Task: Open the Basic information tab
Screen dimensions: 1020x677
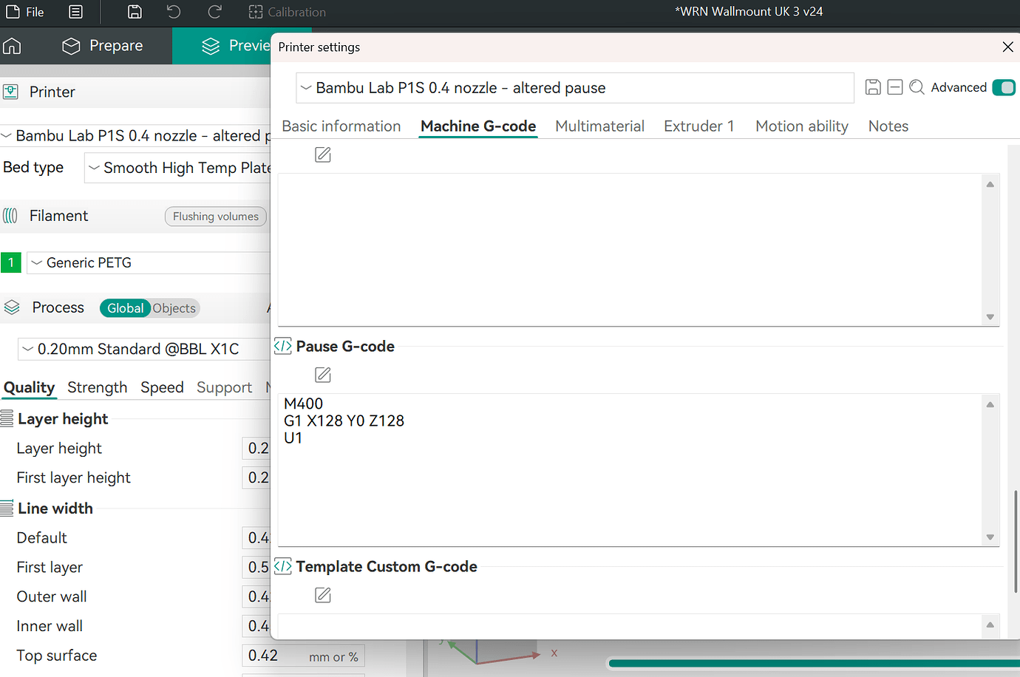Action: tap(341, 126)
